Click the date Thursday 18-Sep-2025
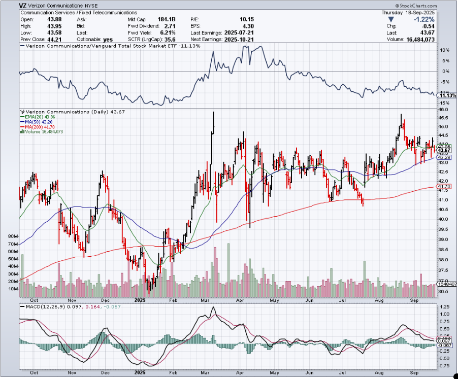The height and width of the screenshot is (379, 458). 408,13
